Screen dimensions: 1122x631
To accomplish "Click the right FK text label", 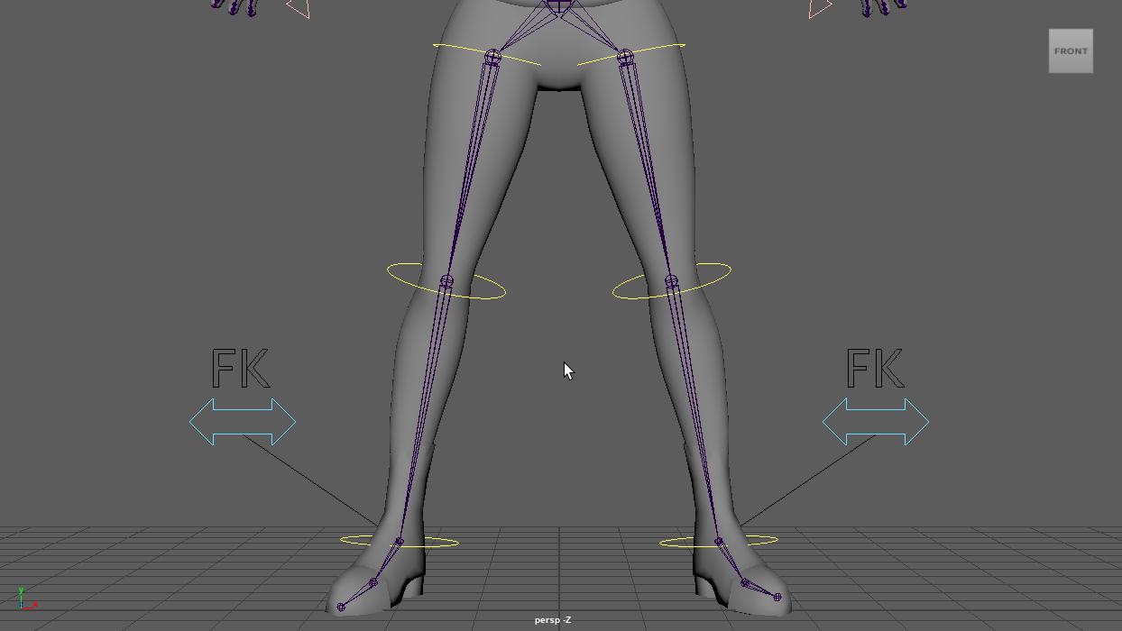I will click(875, 370).
